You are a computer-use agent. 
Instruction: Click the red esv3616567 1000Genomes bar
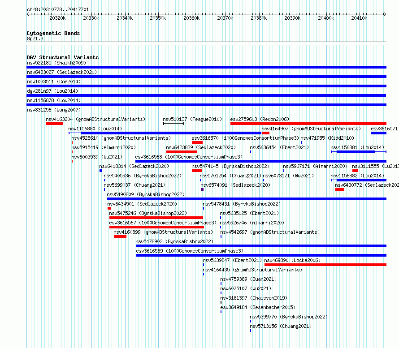(x=157, y=227)
